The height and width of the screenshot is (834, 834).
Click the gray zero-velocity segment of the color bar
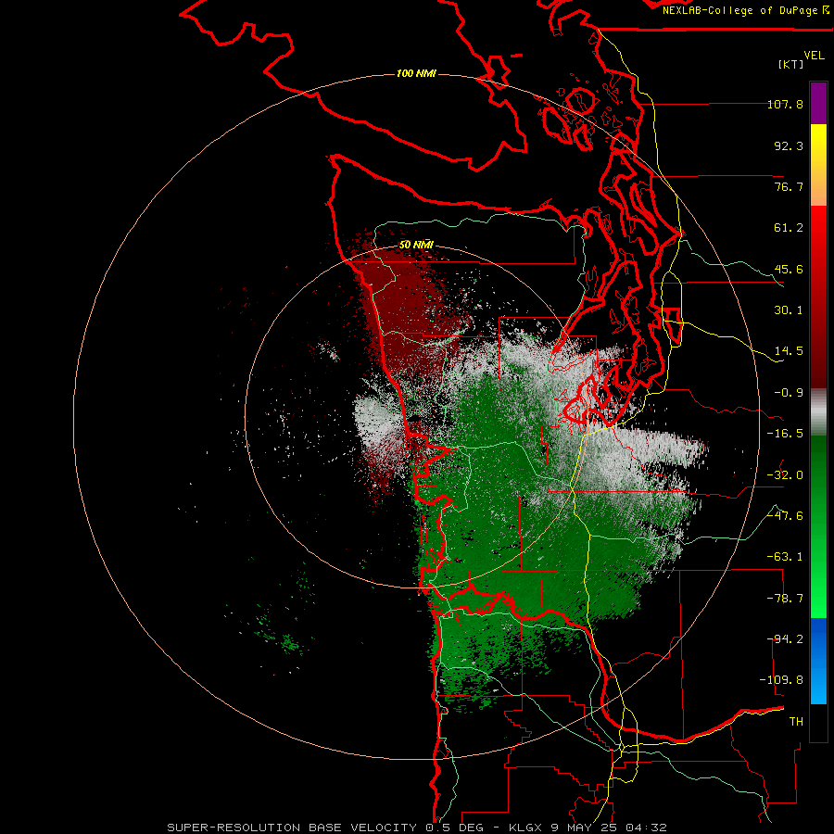818,412
